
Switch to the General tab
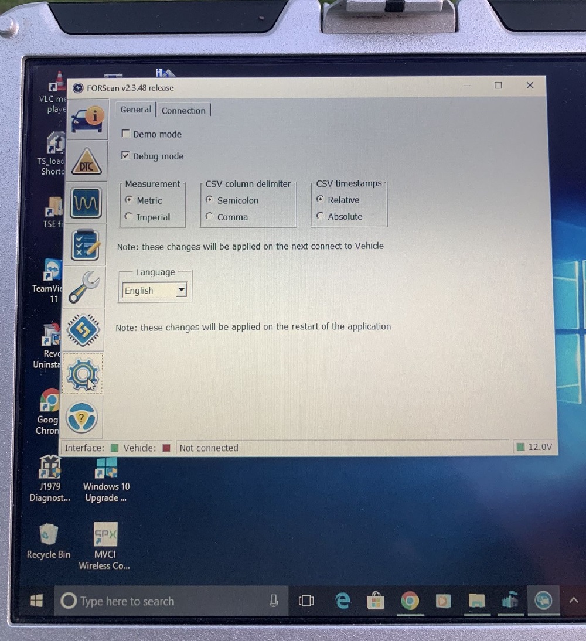click(136, 110)
